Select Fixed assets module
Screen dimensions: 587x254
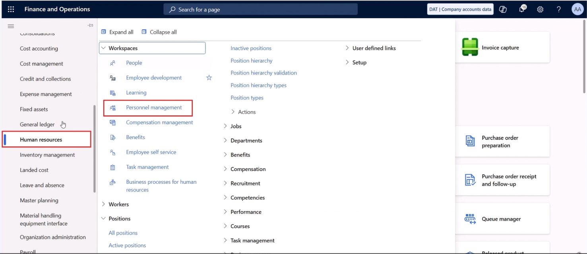[34, 109]
